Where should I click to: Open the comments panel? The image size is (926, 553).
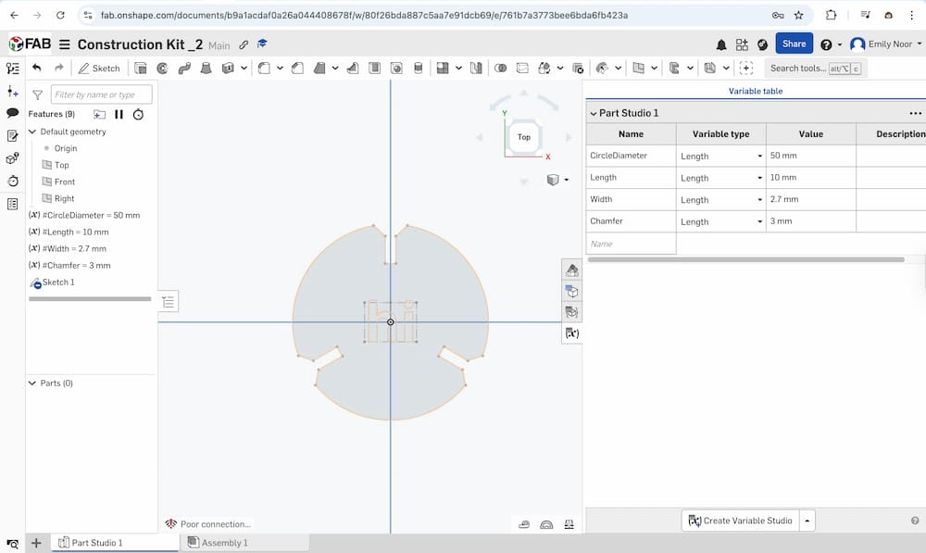click(x=12, y=113)
